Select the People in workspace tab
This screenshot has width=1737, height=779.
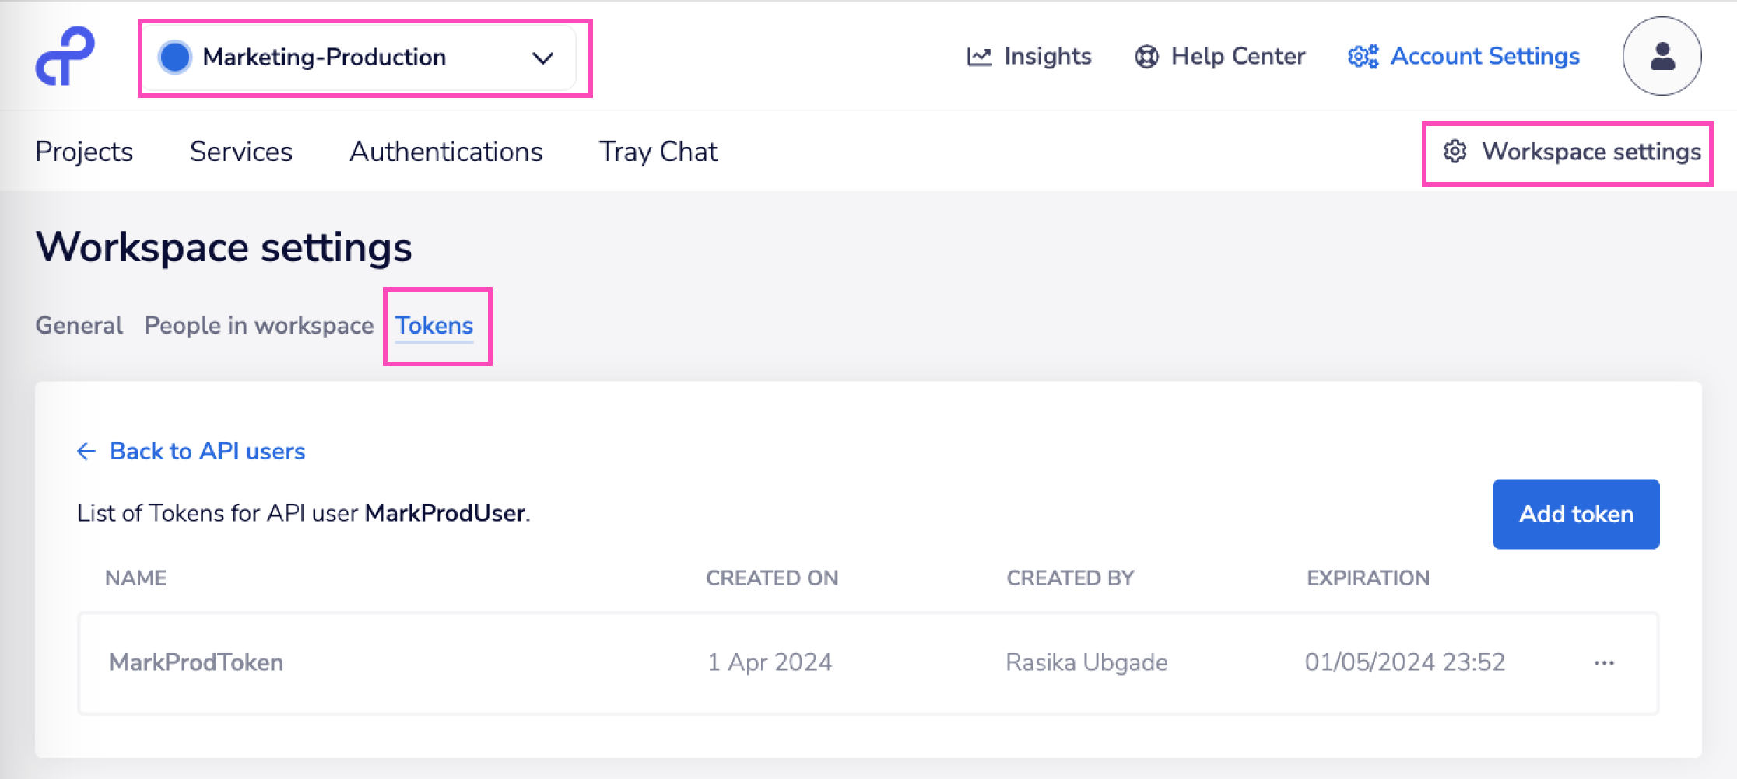pyautogui.click(x=259, y=326)
